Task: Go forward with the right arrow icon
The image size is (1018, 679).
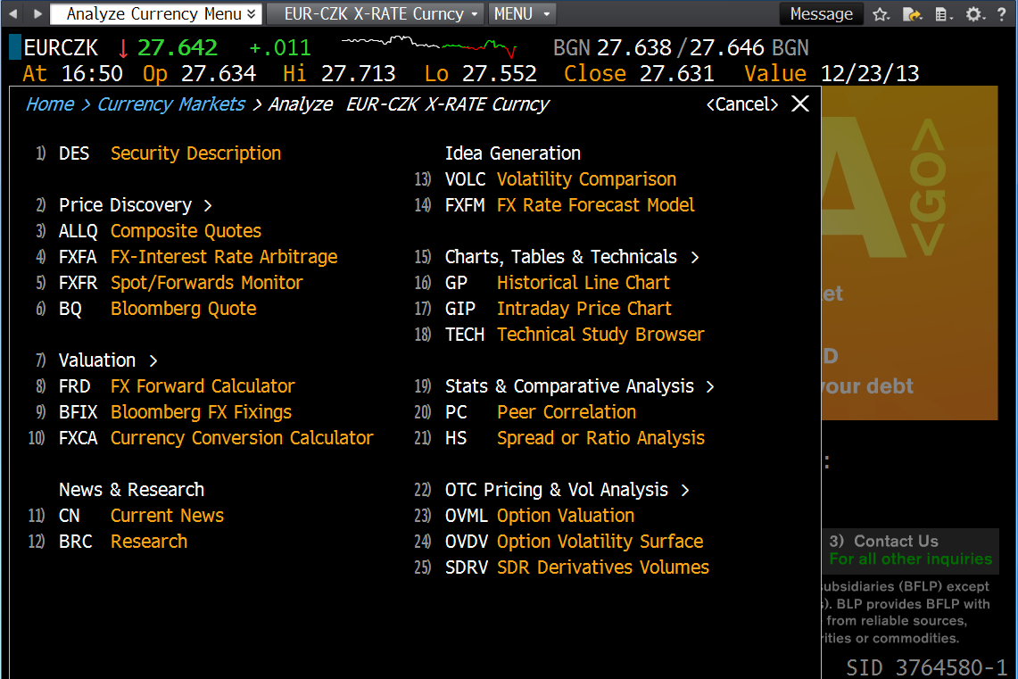Action: (37, 13)
